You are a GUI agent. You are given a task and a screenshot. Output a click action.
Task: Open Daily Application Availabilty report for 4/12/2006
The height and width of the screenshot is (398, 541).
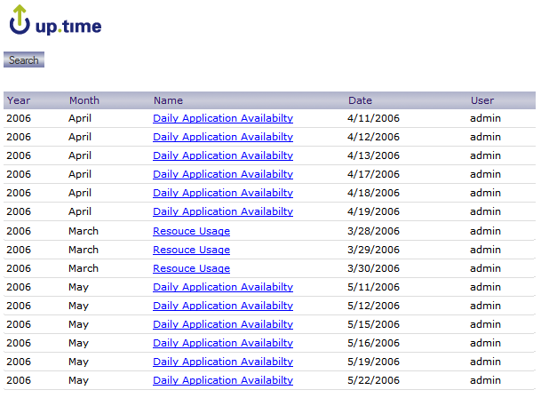[223, 137]
